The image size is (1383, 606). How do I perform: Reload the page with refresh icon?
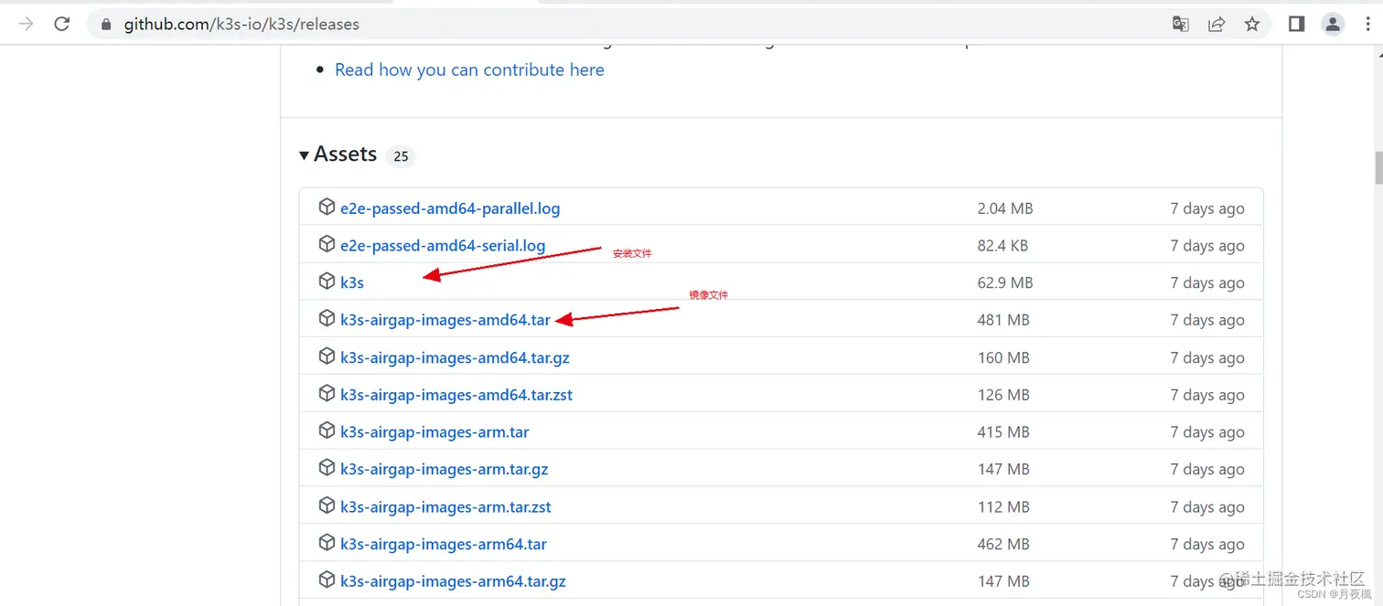(62, 25)
